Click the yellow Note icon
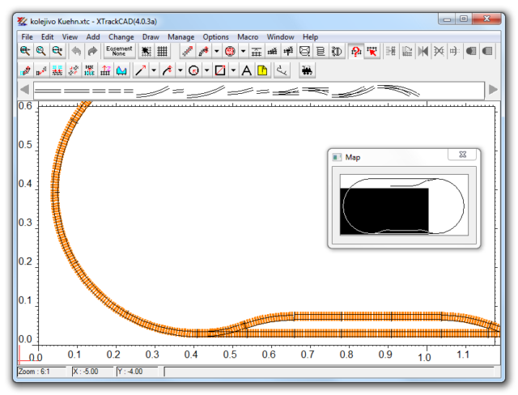The image size is (518, 395). [x=262, y=71]
